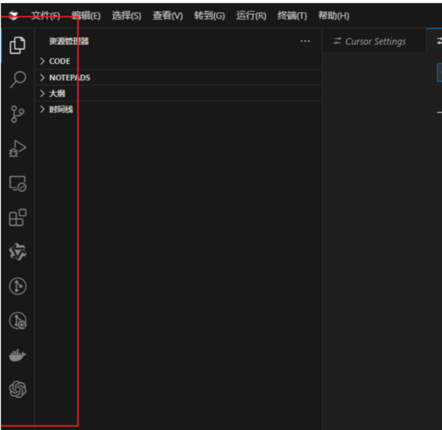Switch to the Cursor Settings tab
Screen dimensions: 442x430
pos(374,41)
